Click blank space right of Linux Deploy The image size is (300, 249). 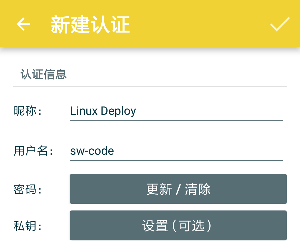pos(211,111)
